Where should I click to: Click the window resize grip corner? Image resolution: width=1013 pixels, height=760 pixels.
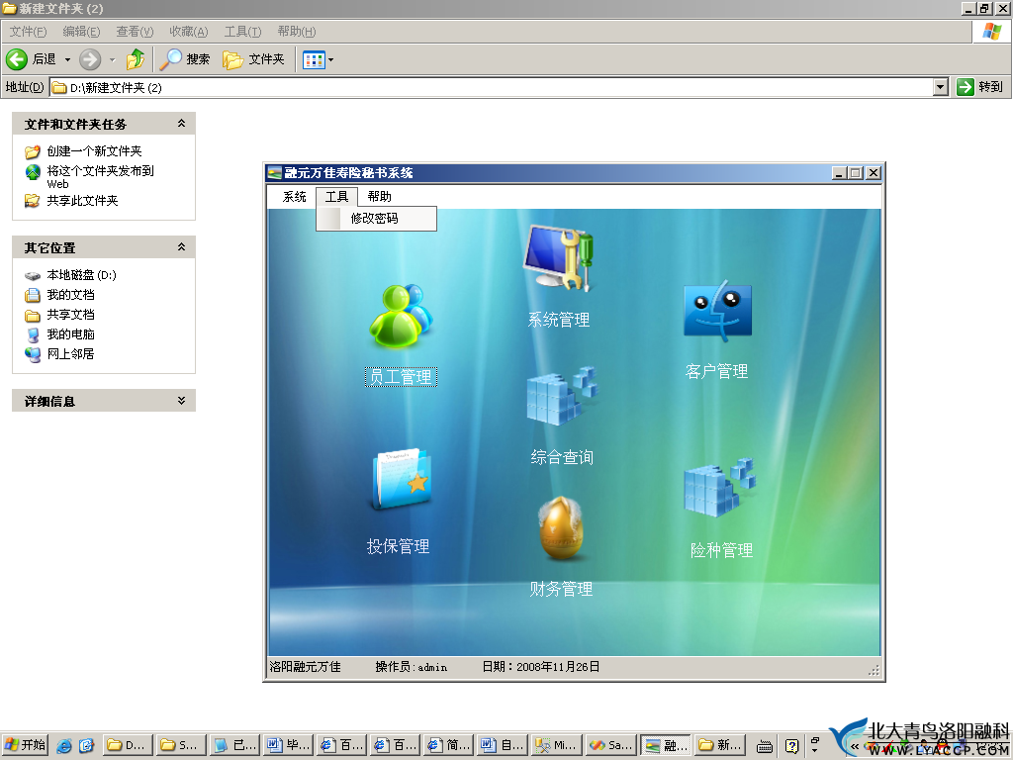(874, 671)
